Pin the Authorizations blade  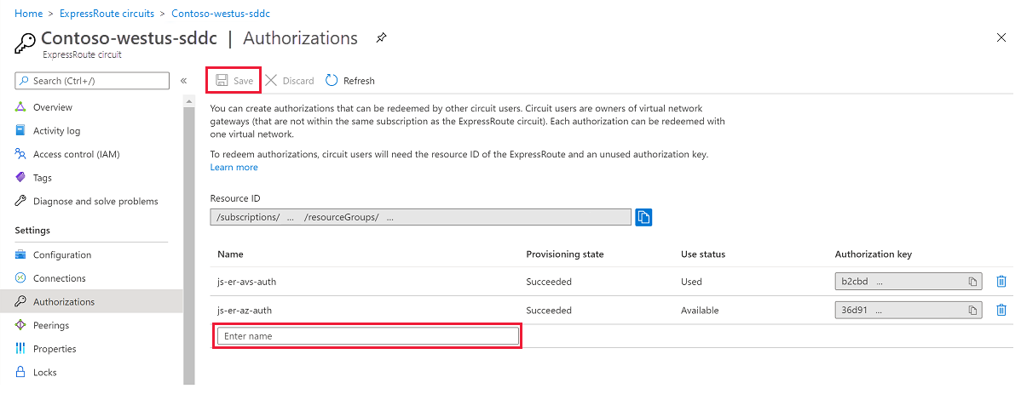click(381, 38)
